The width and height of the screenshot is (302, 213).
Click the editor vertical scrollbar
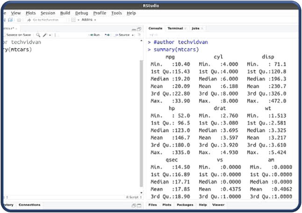[141, 124]
